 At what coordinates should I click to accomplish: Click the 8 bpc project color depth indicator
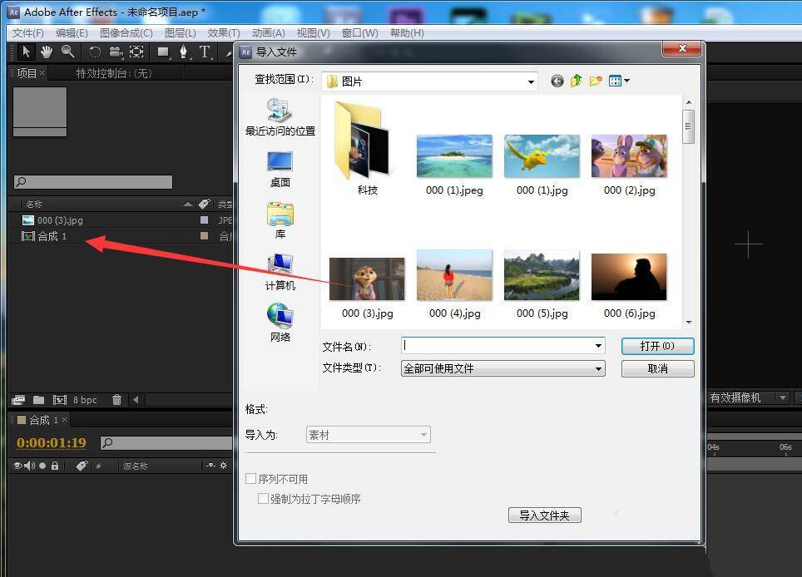84,400
